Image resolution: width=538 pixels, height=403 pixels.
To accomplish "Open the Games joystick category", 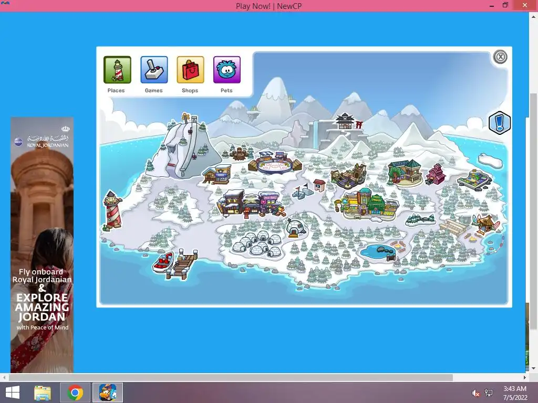I will [x=154, y=70].
